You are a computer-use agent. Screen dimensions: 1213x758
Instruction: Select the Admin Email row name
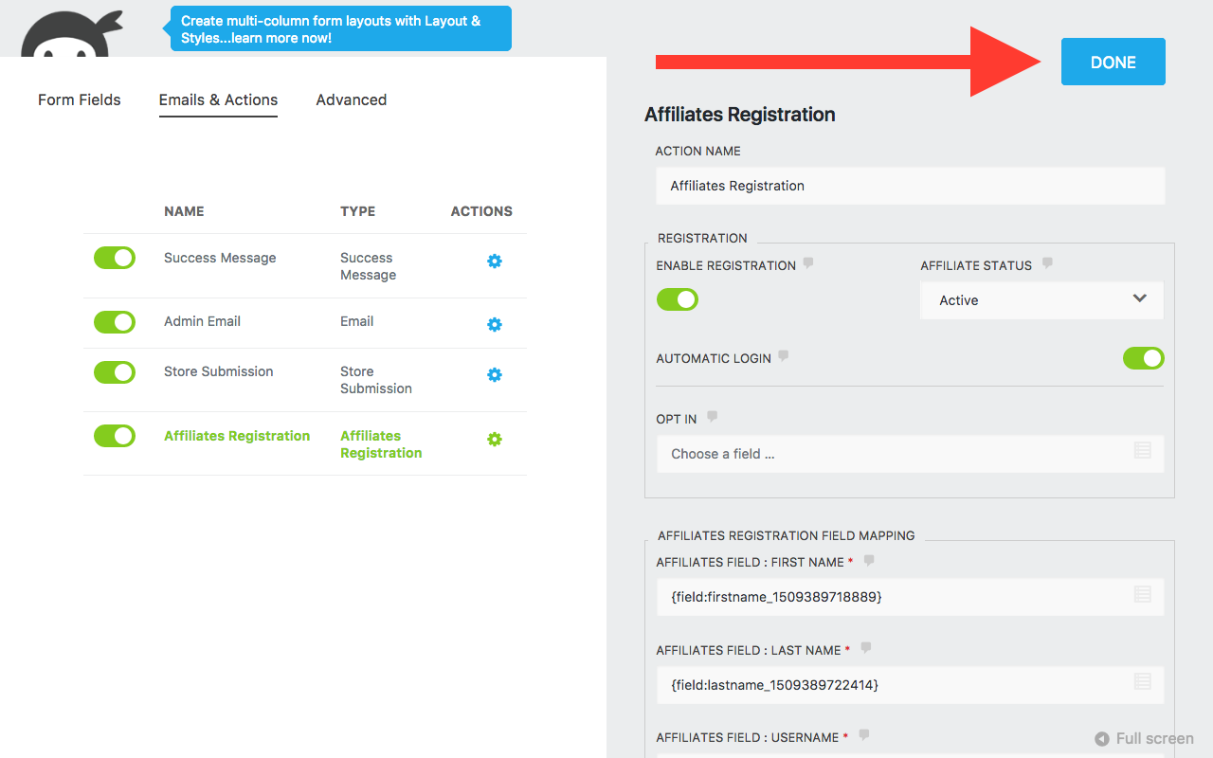pos(202,321)
